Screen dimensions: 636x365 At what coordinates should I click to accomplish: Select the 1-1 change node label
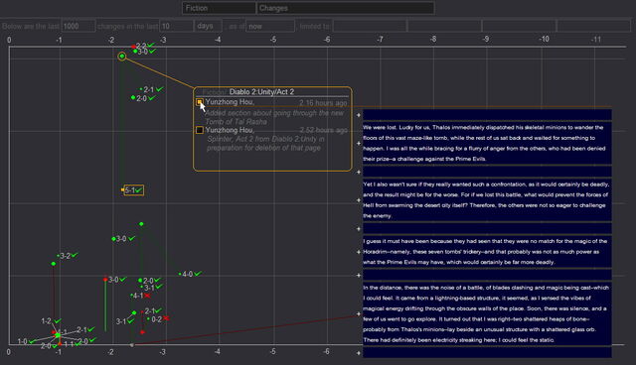(x=69, y=344)
